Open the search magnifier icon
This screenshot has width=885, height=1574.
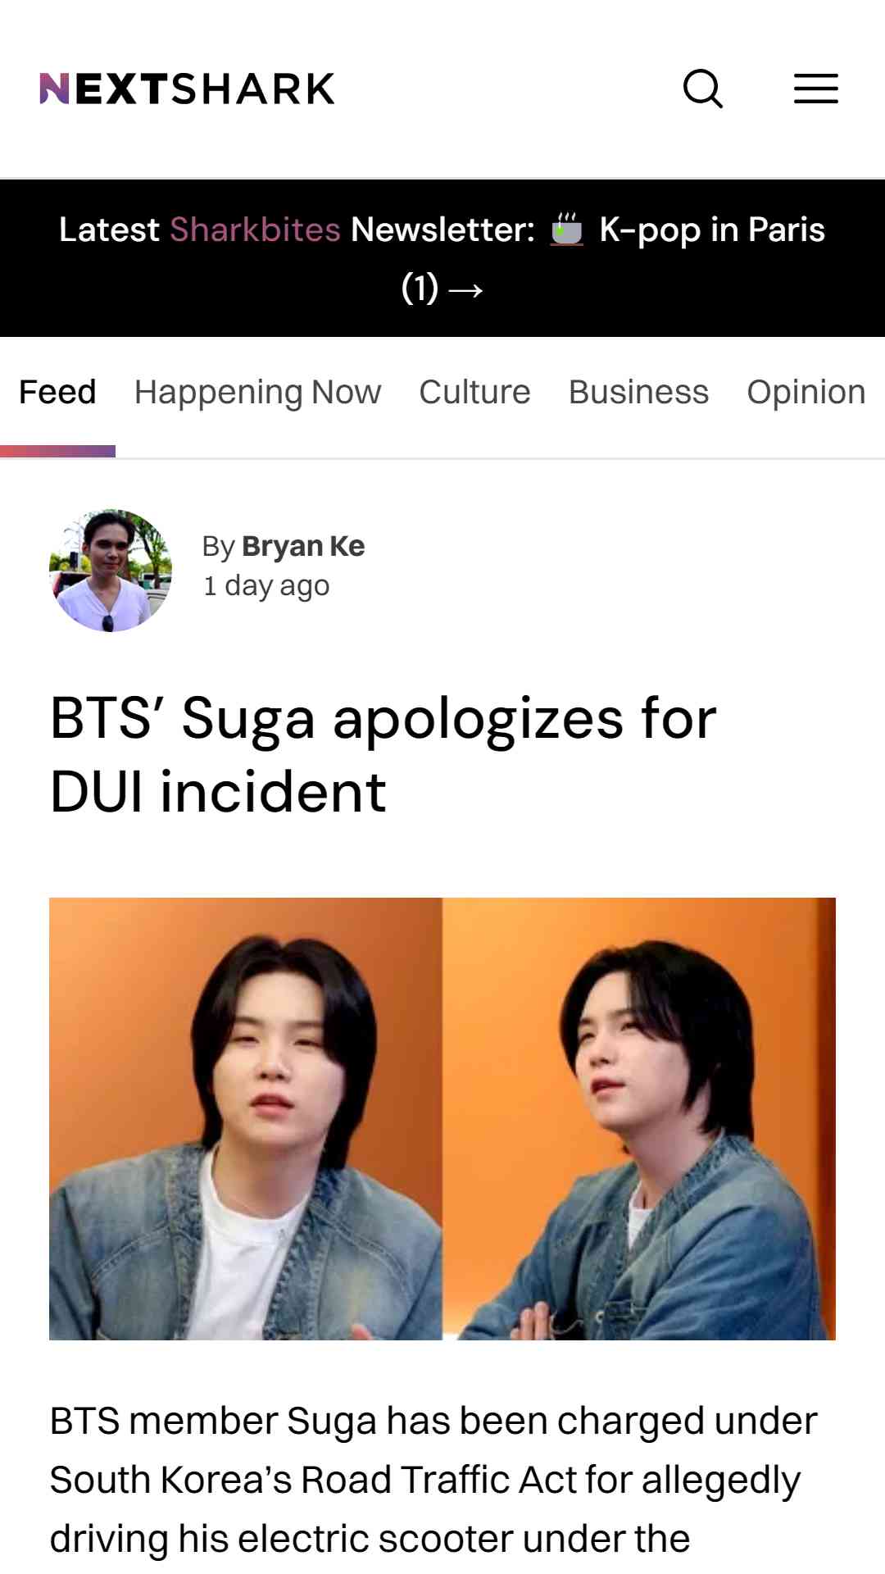703,89
